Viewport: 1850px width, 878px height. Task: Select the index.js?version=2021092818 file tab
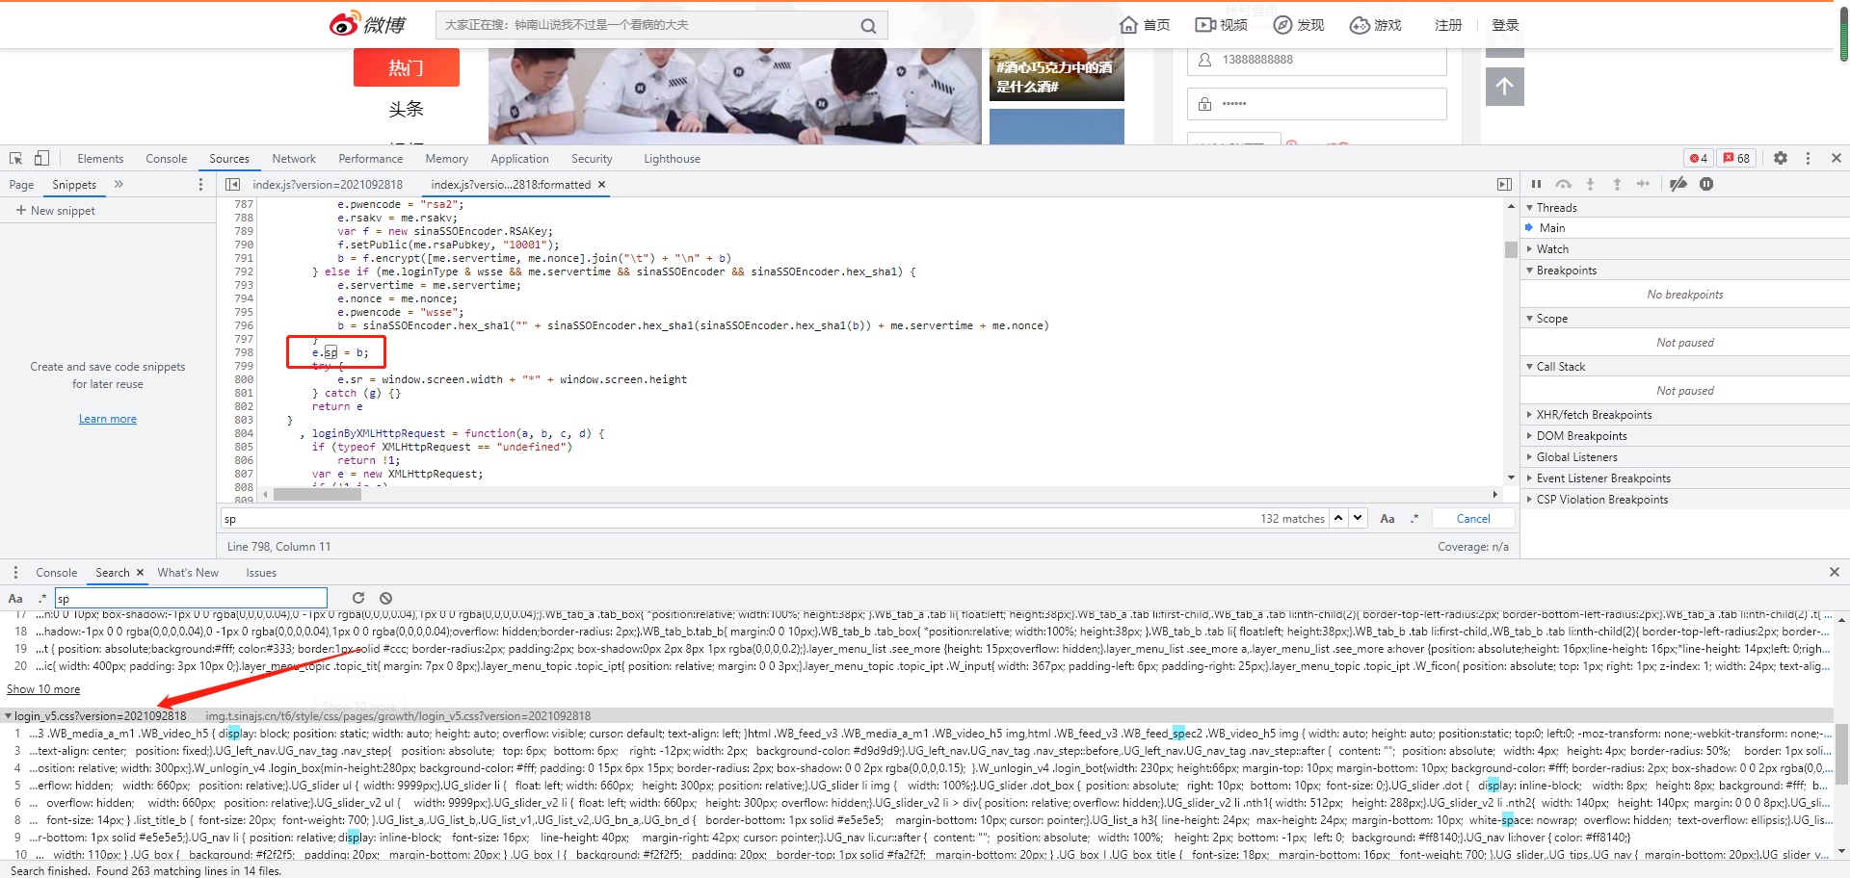pos(328,184)
